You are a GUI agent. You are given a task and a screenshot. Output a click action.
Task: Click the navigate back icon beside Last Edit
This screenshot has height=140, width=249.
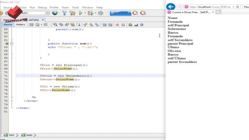tap(37, 24)
